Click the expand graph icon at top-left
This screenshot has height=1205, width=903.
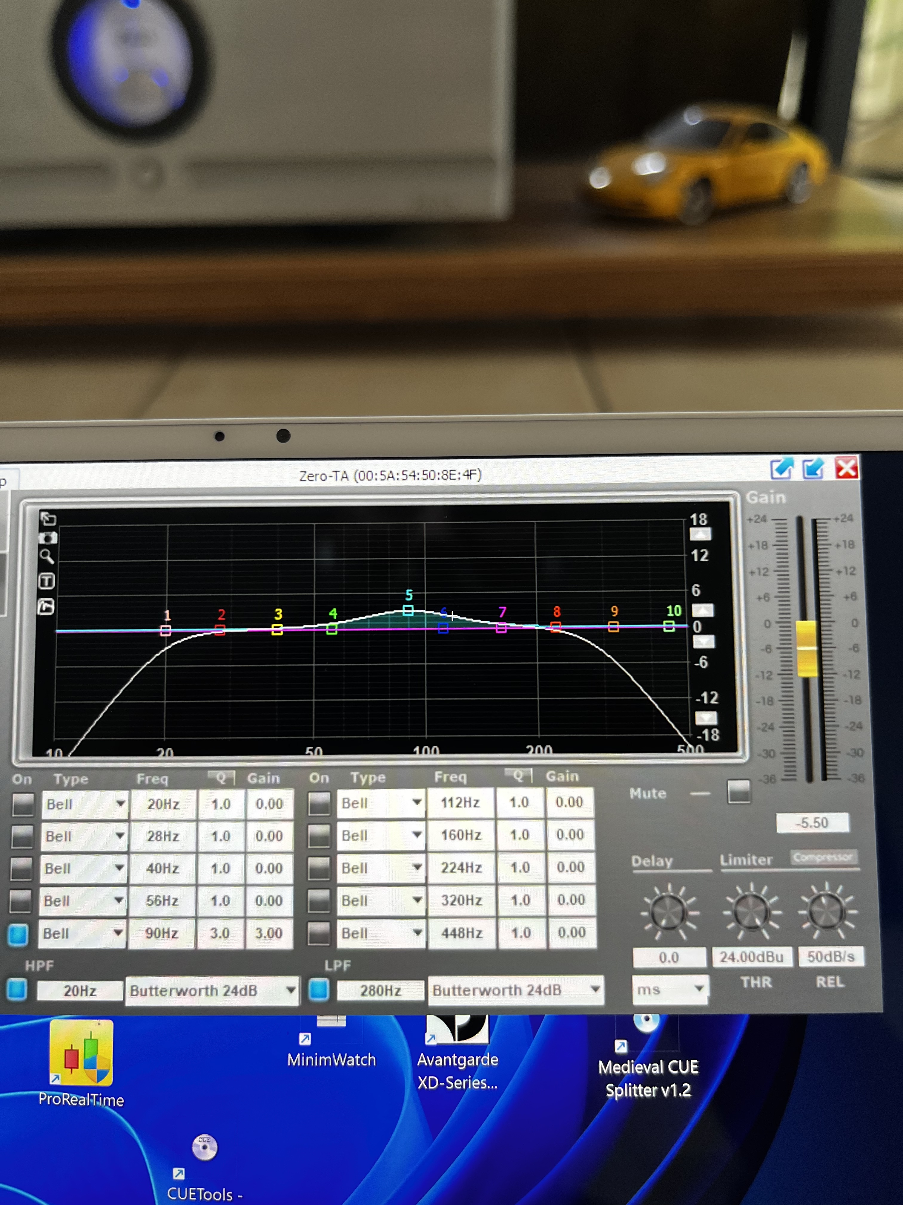tap(48, 519)
